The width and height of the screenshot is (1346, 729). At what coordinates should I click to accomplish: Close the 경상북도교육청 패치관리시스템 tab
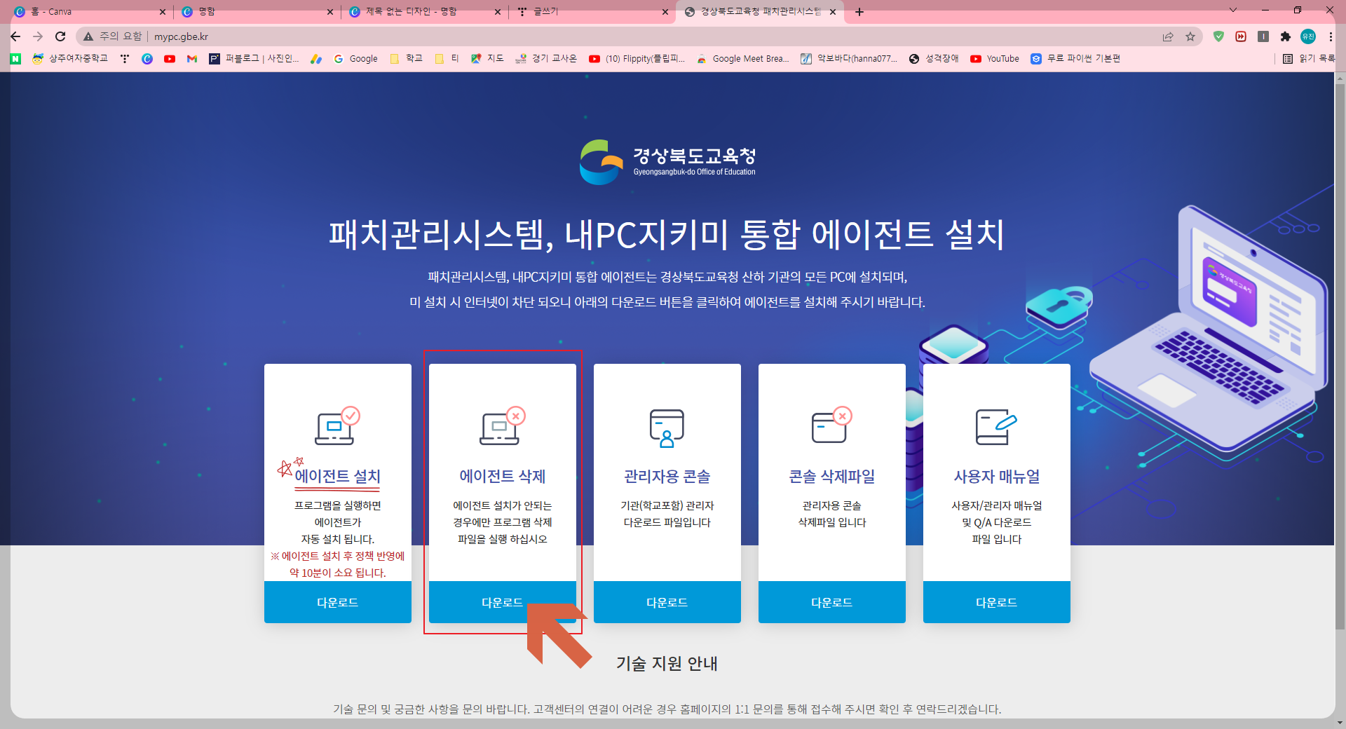833,12
